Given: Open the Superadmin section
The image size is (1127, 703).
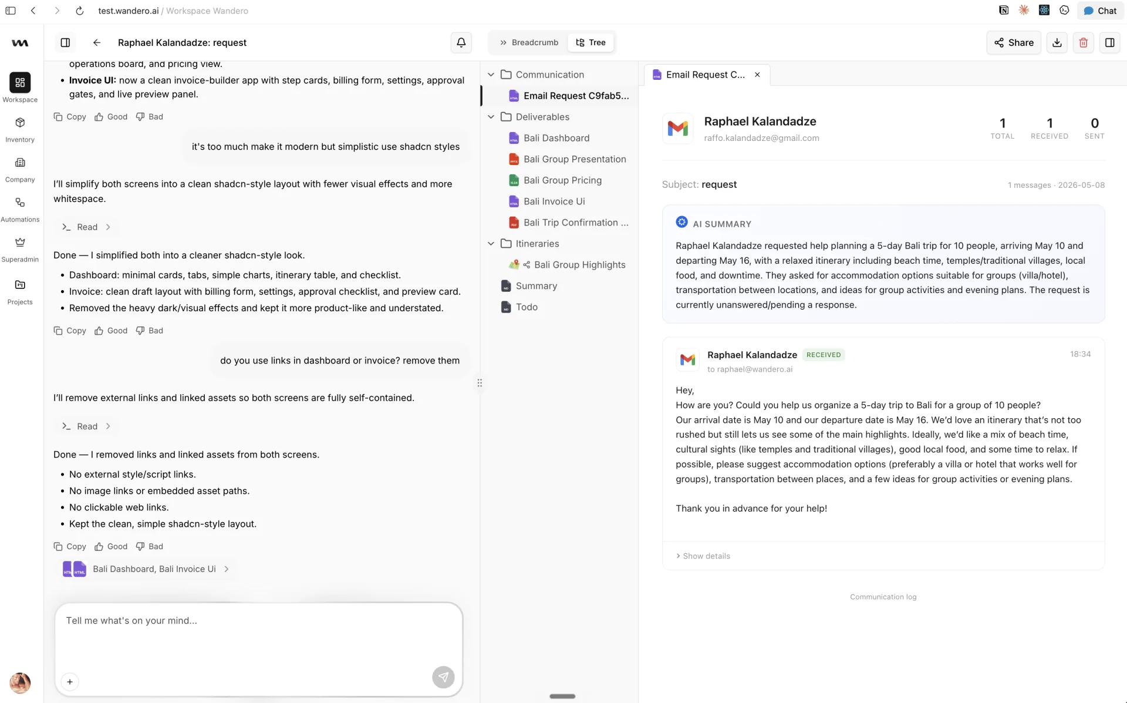Looking at the screenshot, I should click(x=20, y=249).
